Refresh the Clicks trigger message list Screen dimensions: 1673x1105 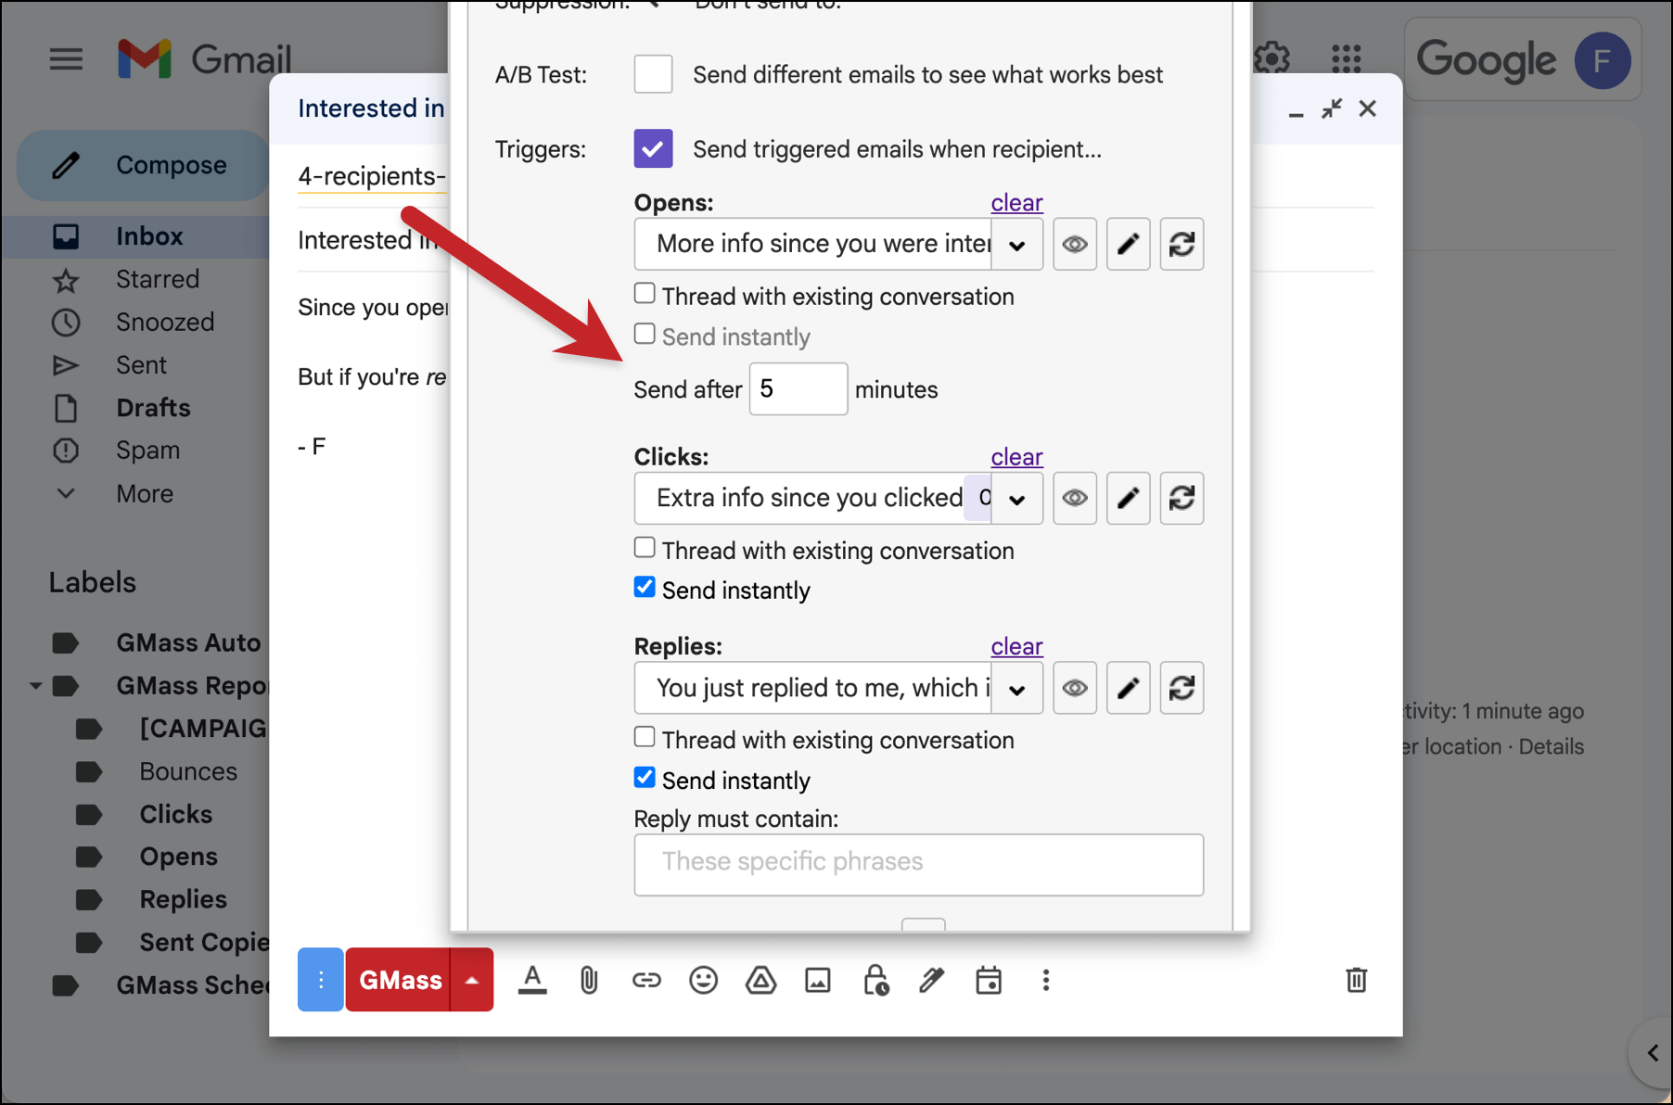[x=1181, y=499]
